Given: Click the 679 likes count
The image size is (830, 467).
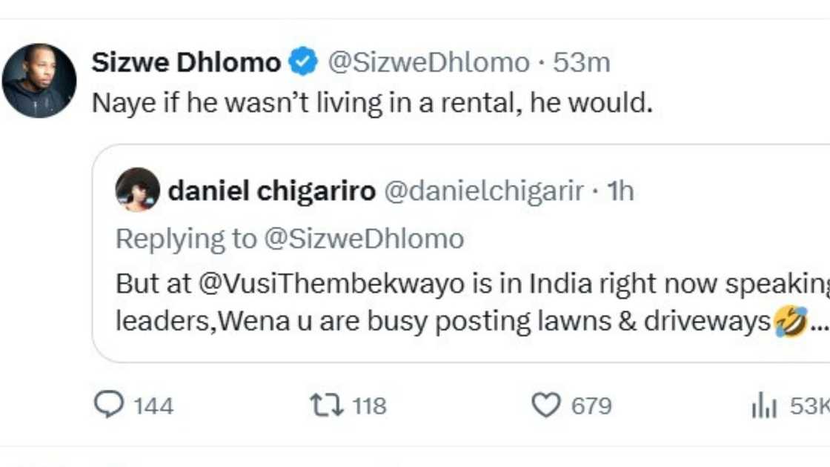Looking at the screenshot, I should (591, 406).
